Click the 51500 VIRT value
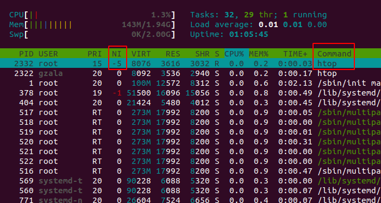The height and width of the screenshot is (203, 381). (139, 93)
